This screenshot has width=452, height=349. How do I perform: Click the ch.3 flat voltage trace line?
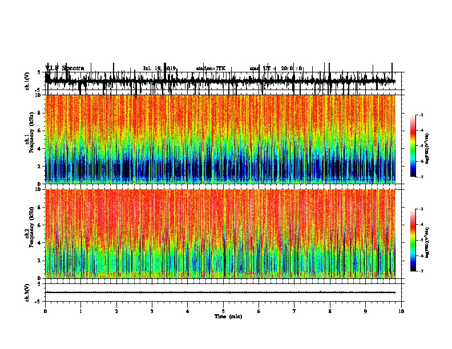(x=220, y=293)
